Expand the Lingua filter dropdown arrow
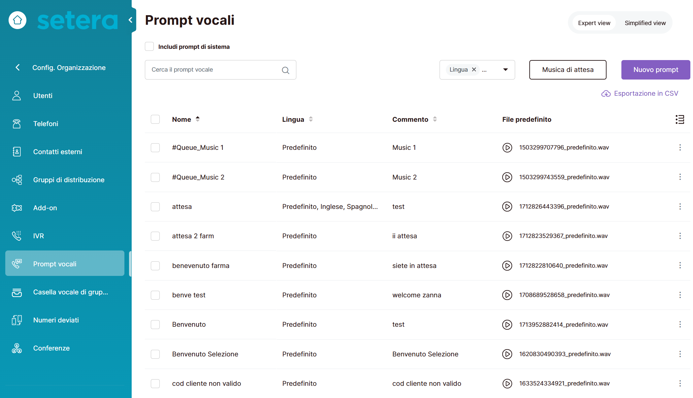Viewport: 693px width, 398px height. 505,70
